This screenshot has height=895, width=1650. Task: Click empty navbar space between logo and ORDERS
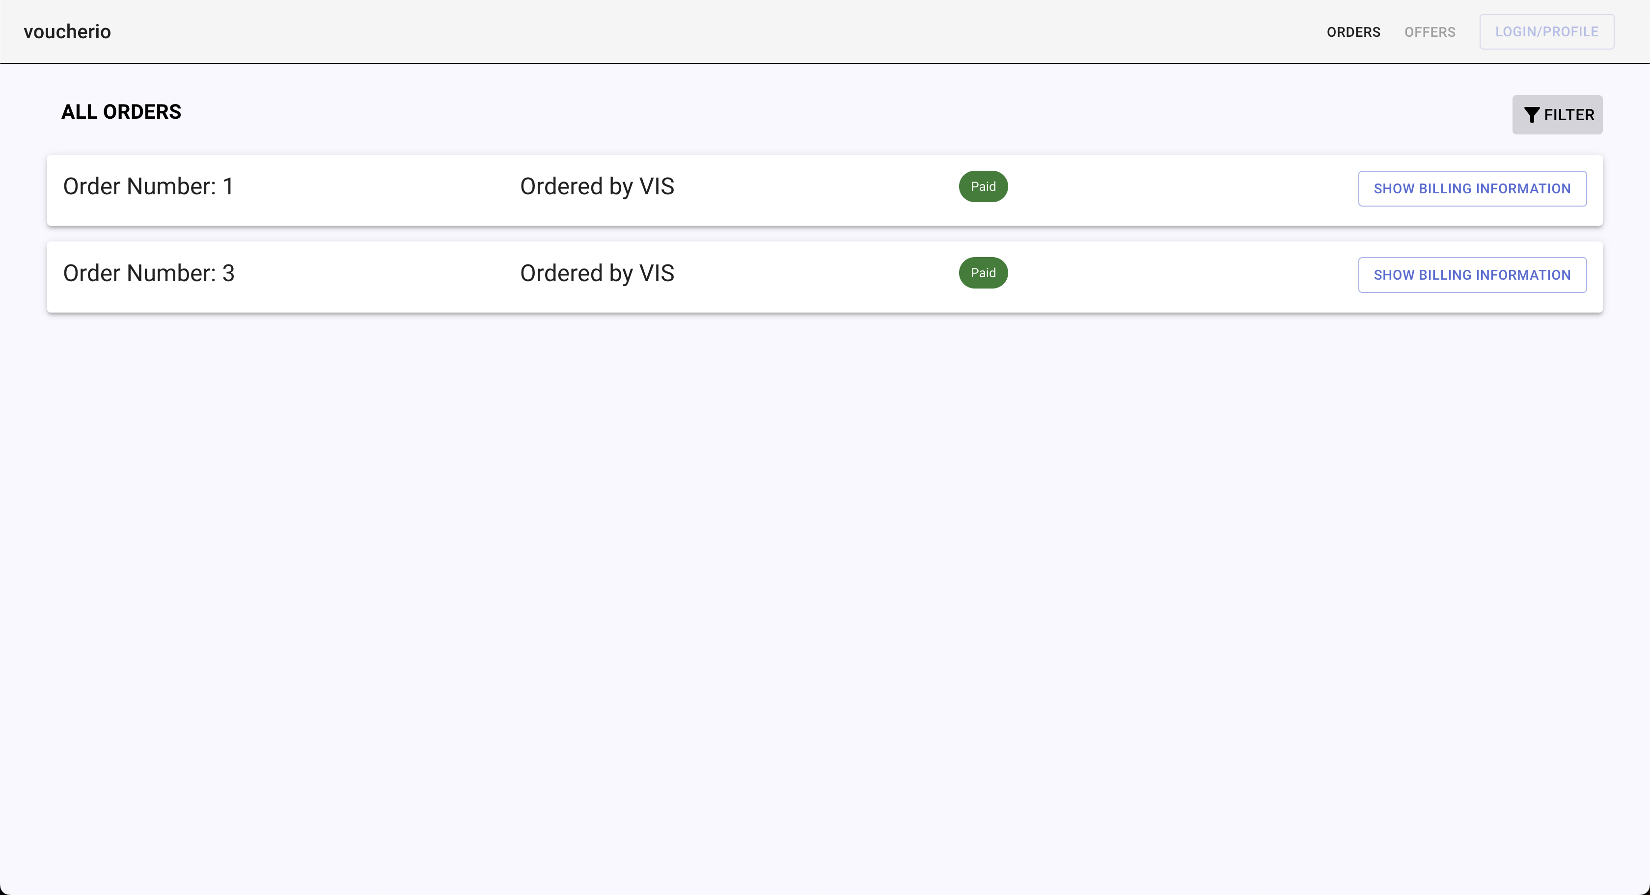[x=705, y=31]
